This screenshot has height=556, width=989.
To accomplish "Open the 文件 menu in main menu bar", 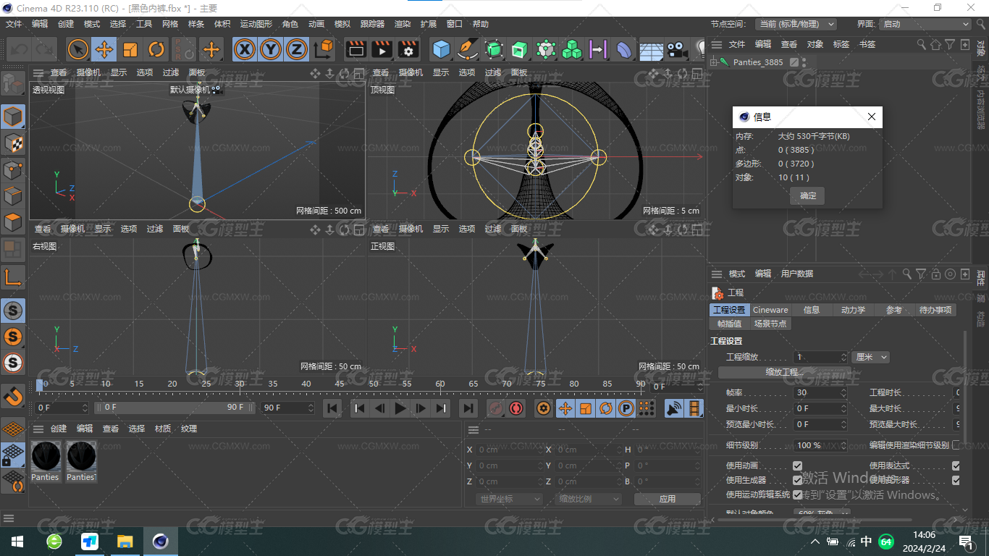I will coord(14,24).
